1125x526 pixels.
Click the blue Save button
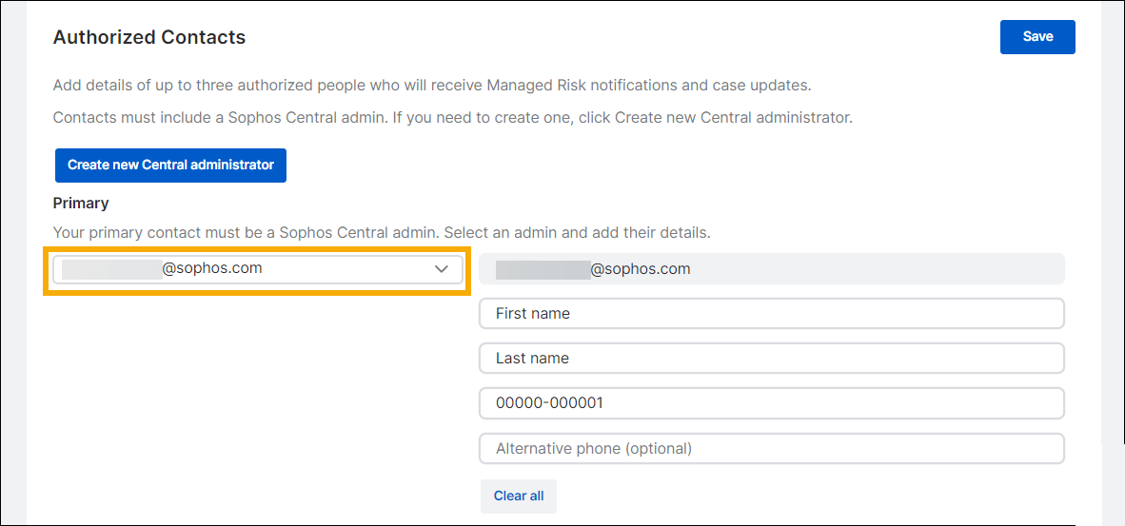[x=1036, y=37]
